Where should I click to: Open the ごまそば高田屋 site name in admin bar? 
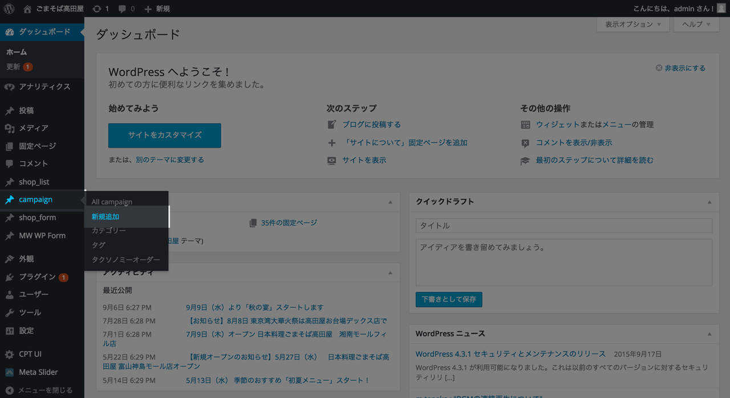60,9
